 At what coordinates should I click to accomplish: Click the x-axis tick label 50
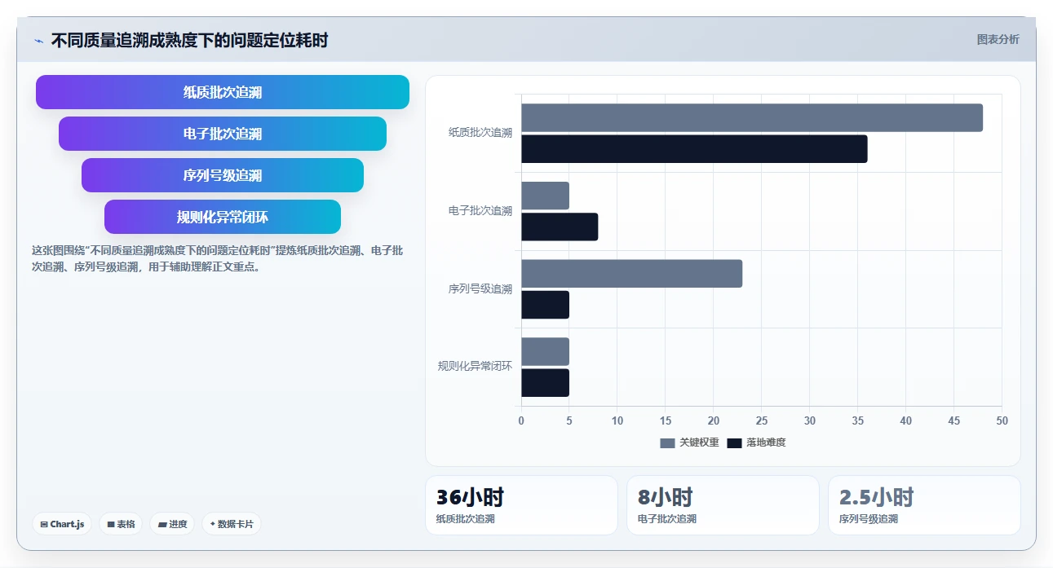tap(1002, 420)
